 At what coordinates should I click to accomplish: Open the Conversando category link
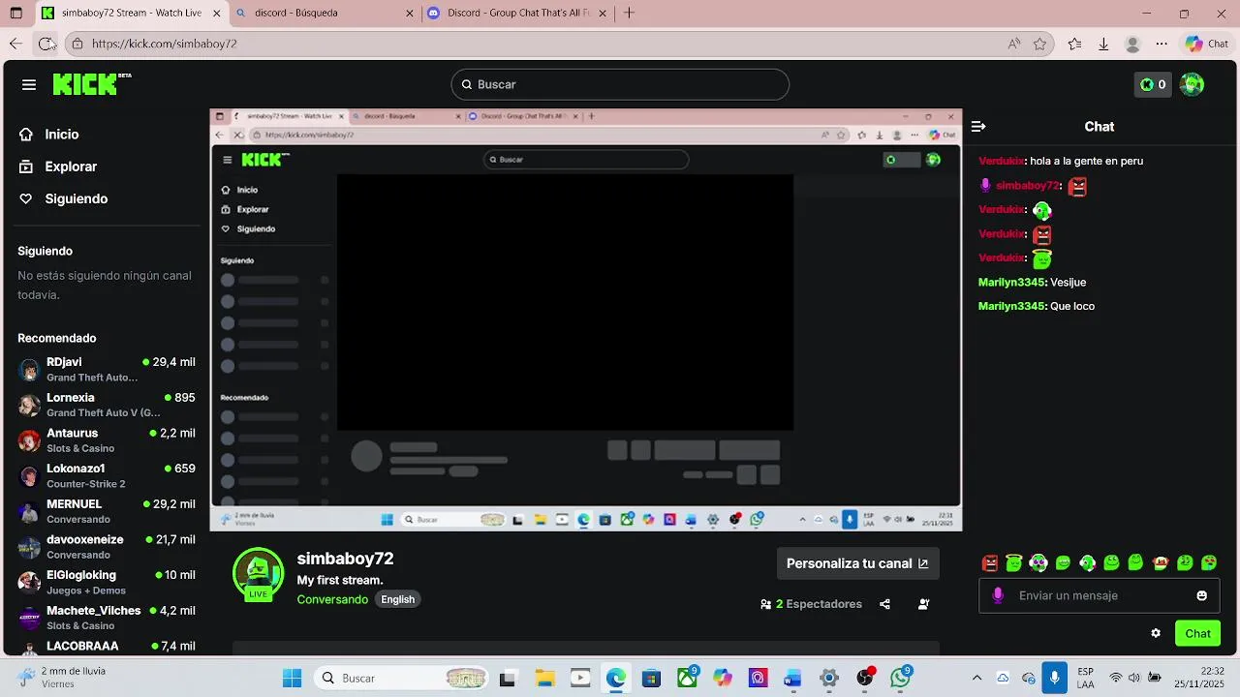point(332,599)
